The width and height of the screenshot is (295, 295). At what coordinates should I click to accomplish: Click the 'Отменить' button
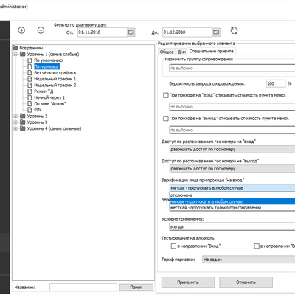pyautogui.click(x=246, y=282)
